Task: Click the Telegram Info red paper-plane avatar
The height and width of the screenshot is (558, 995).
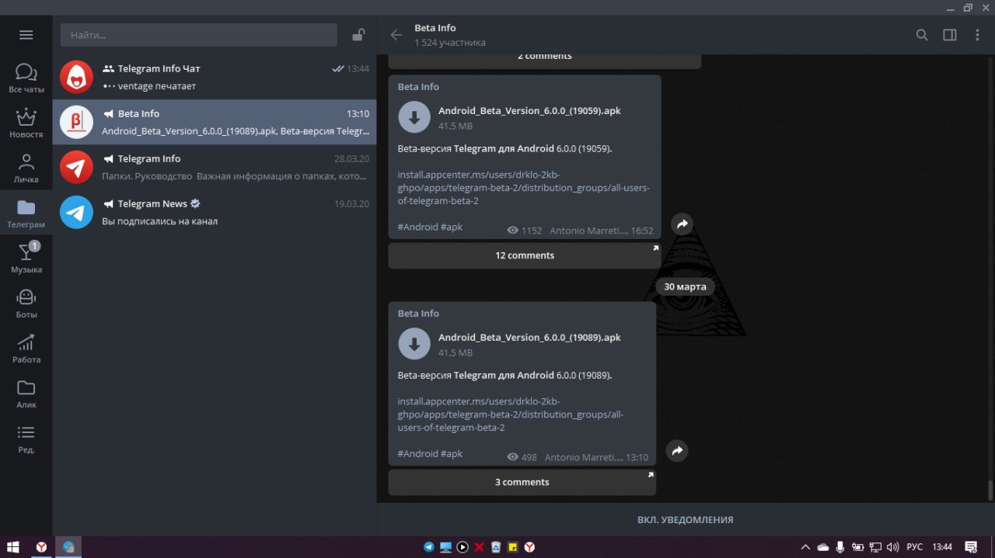Action: [76, 167]
